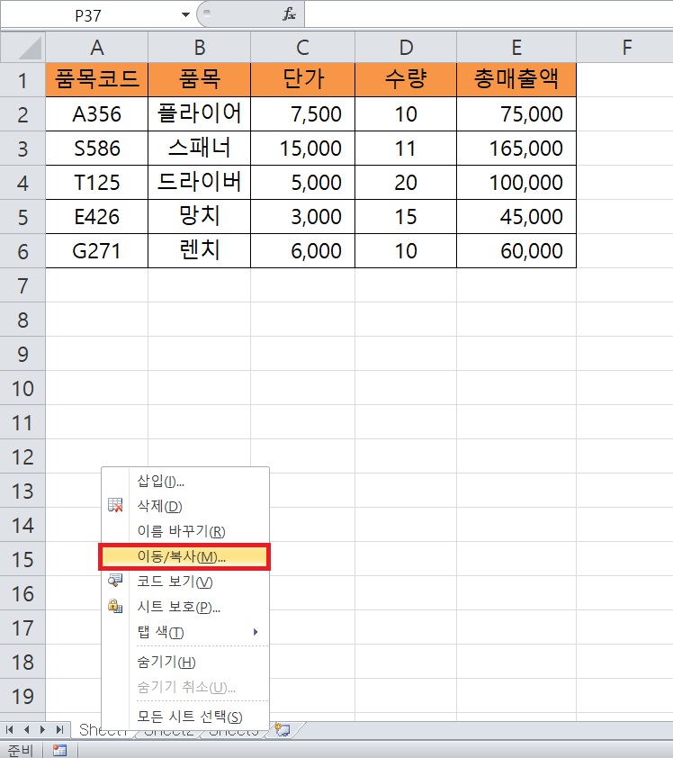Select column D header
The height and width of the screenshot is (758, 673).
click(406, 48)
